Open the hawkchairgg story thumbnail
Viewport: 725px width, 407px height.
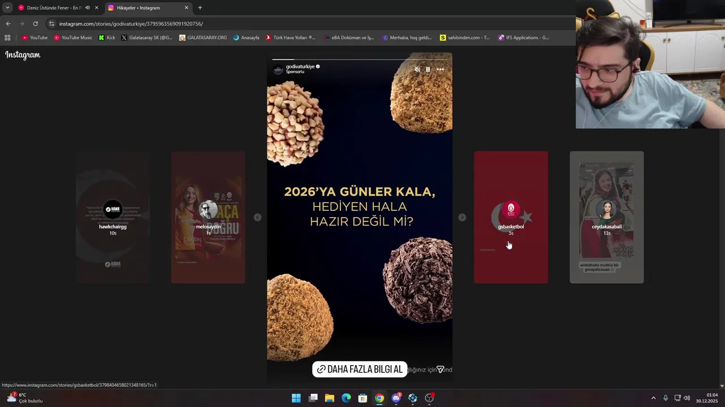(113, 217)
